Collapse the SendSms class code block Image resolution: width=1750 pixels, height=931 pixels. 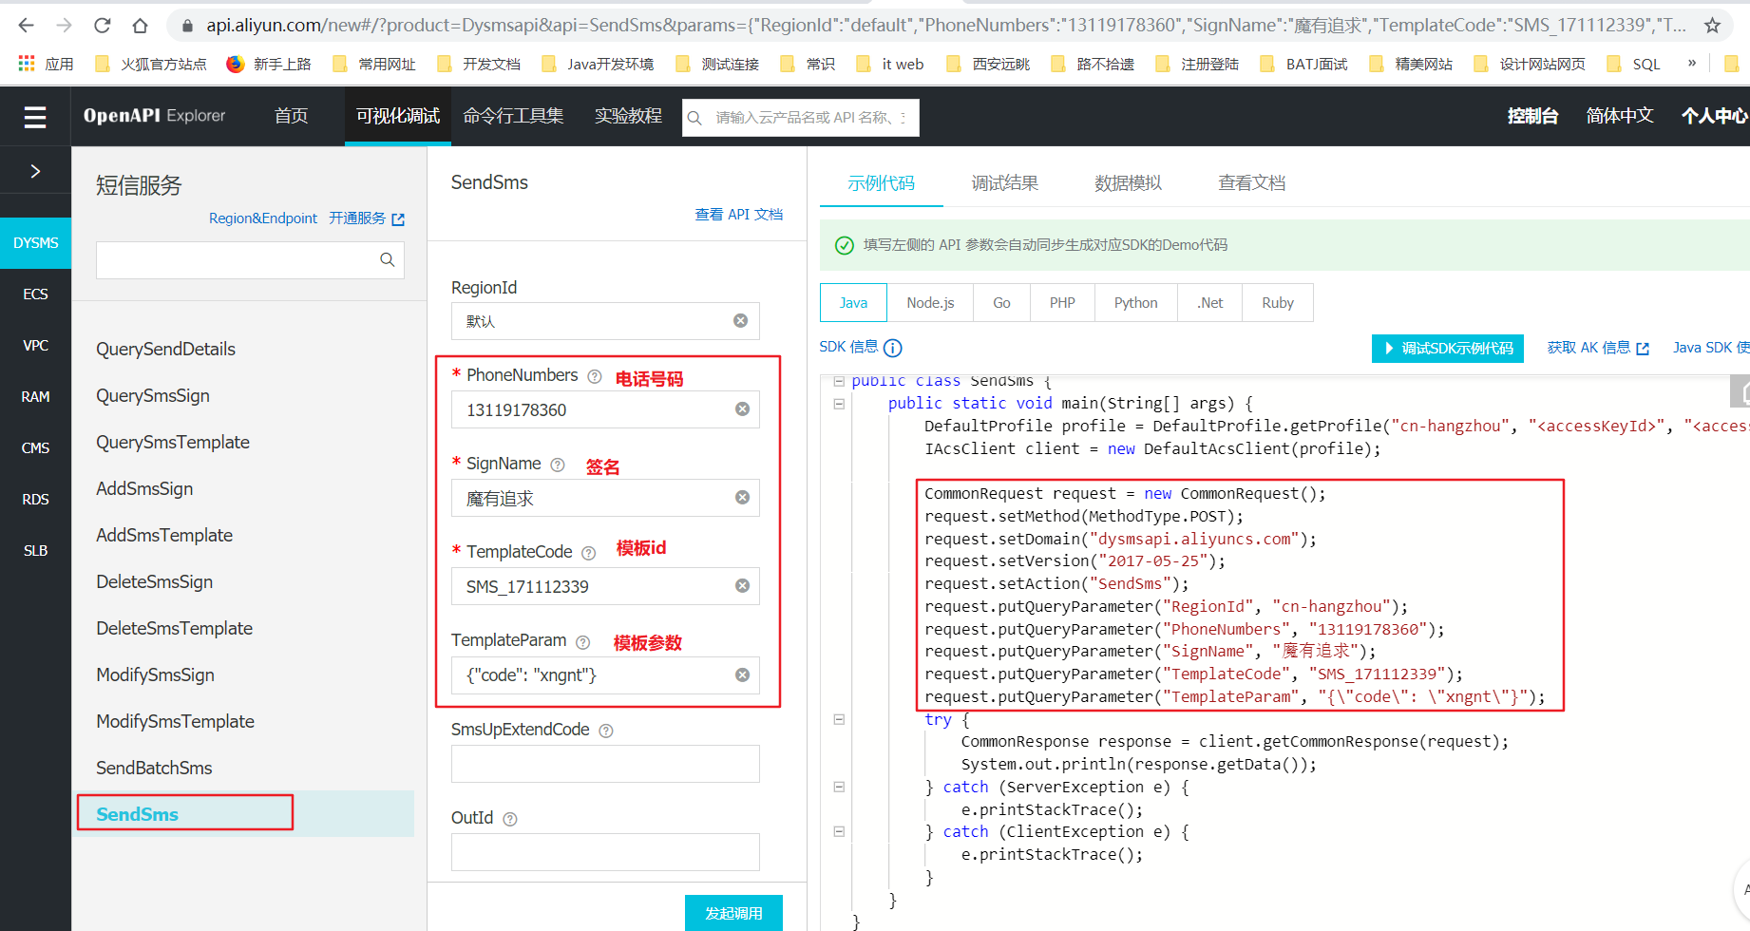tap(839, 382)
